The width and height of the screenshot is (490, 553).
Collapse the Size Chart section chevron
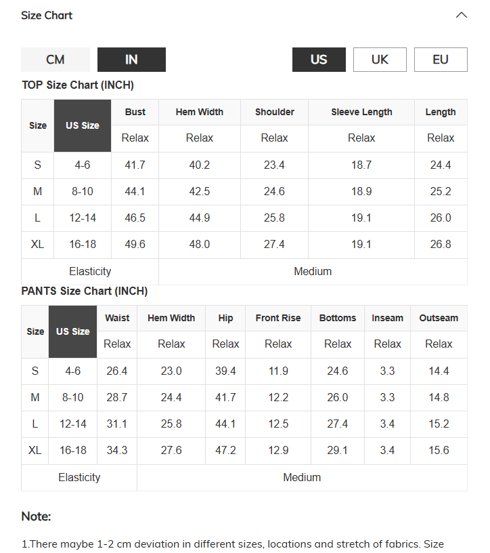(x=461, y=15)
